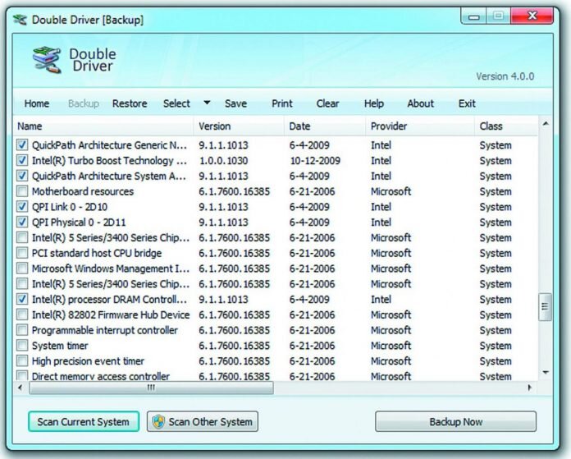Click the vertical scrollbar down arrow
This screenshot has width=571, height=459.
(545, 373)
